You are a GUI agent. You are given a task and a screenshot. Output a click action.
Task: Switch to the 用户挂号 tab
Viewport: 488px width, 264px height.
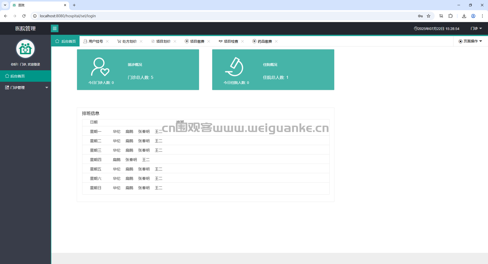point(96,41)
